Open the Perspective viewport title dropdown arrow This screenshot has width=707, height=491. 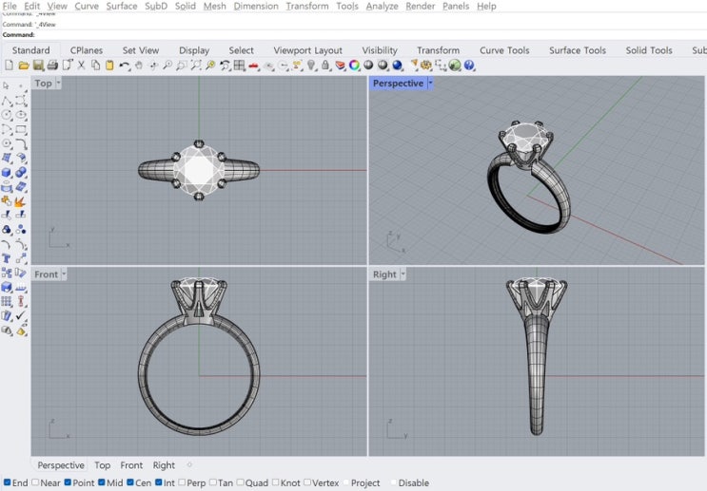coord(430,83)
